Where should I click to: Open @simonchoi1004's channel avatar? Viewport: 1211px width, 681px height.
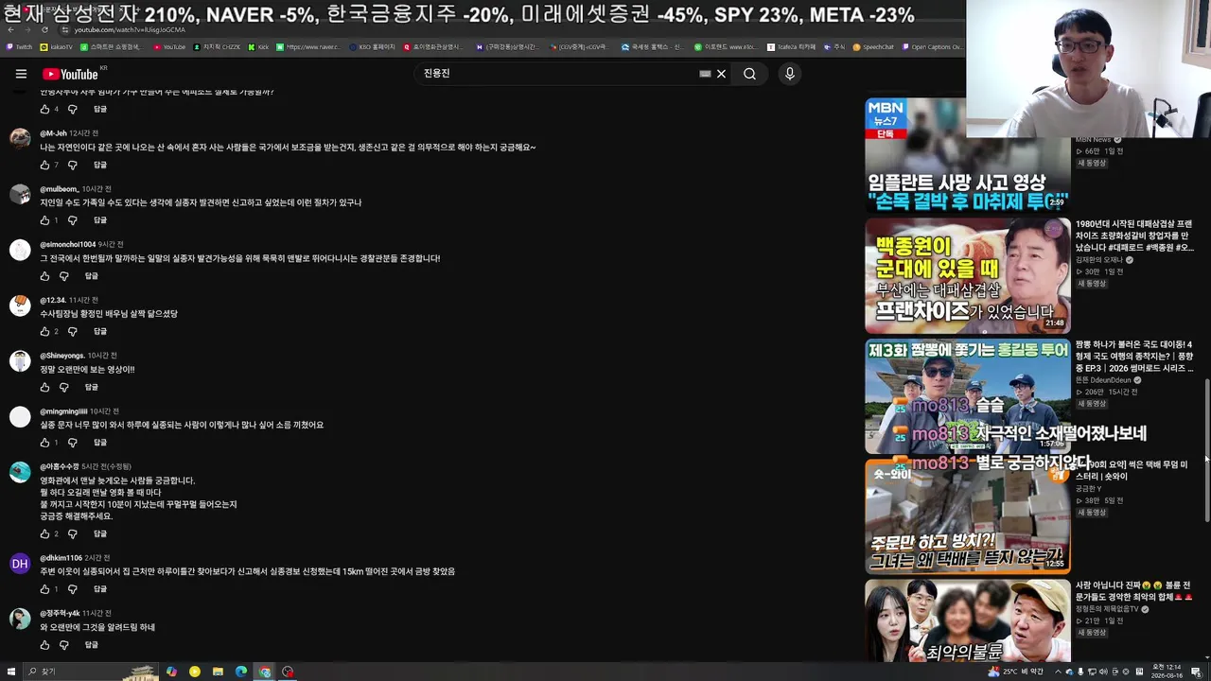click(20, 251)
